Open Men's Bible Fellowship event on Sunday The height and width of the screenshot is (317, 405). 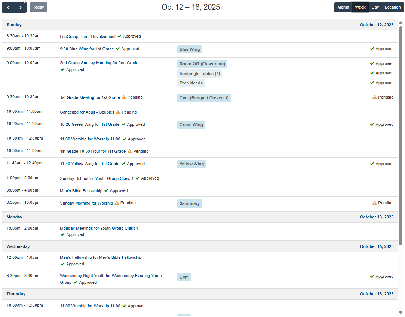coord(81,191)
